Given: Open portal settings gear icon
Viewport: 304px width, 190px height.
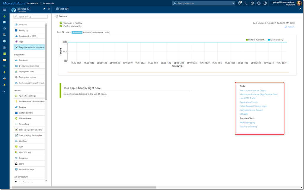Looking at the screenshot, I should click(x=252, y=3).
